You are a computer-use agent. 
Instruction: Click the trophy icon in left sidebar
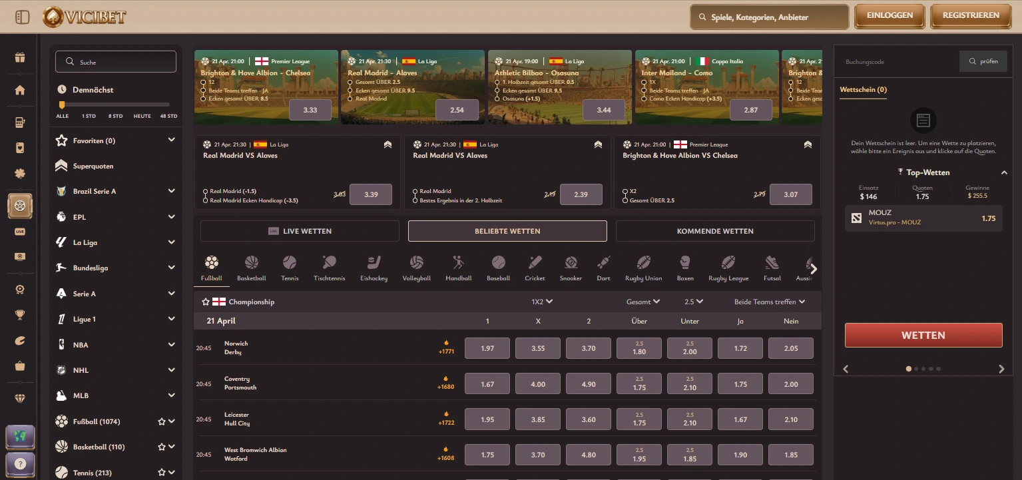tap(20, 315)
